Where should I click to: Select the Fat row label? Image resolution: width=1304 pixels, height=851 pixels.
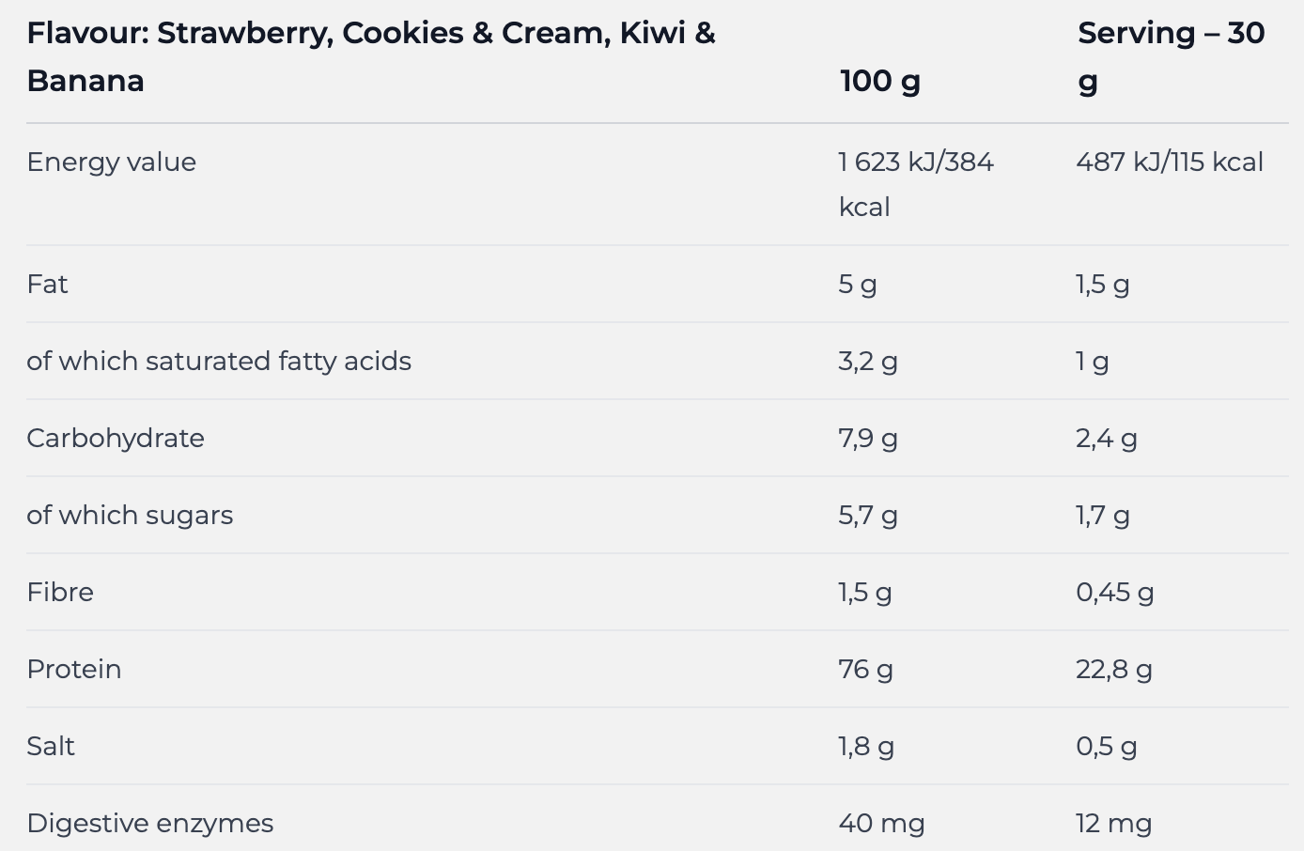pos(47,284)
